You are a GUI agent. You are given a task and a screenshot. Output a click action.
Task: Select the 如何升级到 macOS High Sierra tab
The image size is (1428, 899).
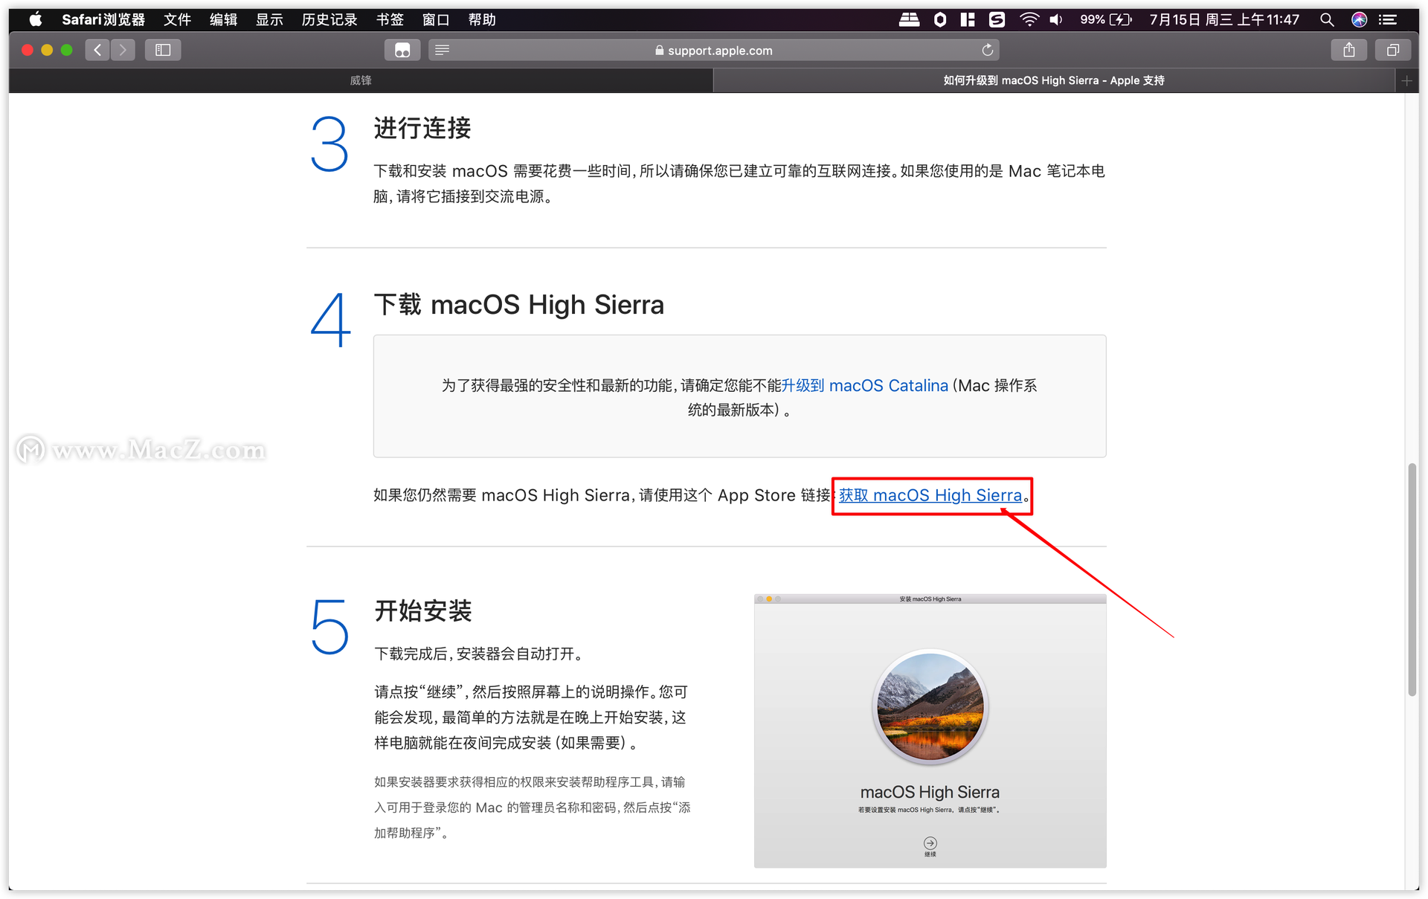click(1053, 80)
